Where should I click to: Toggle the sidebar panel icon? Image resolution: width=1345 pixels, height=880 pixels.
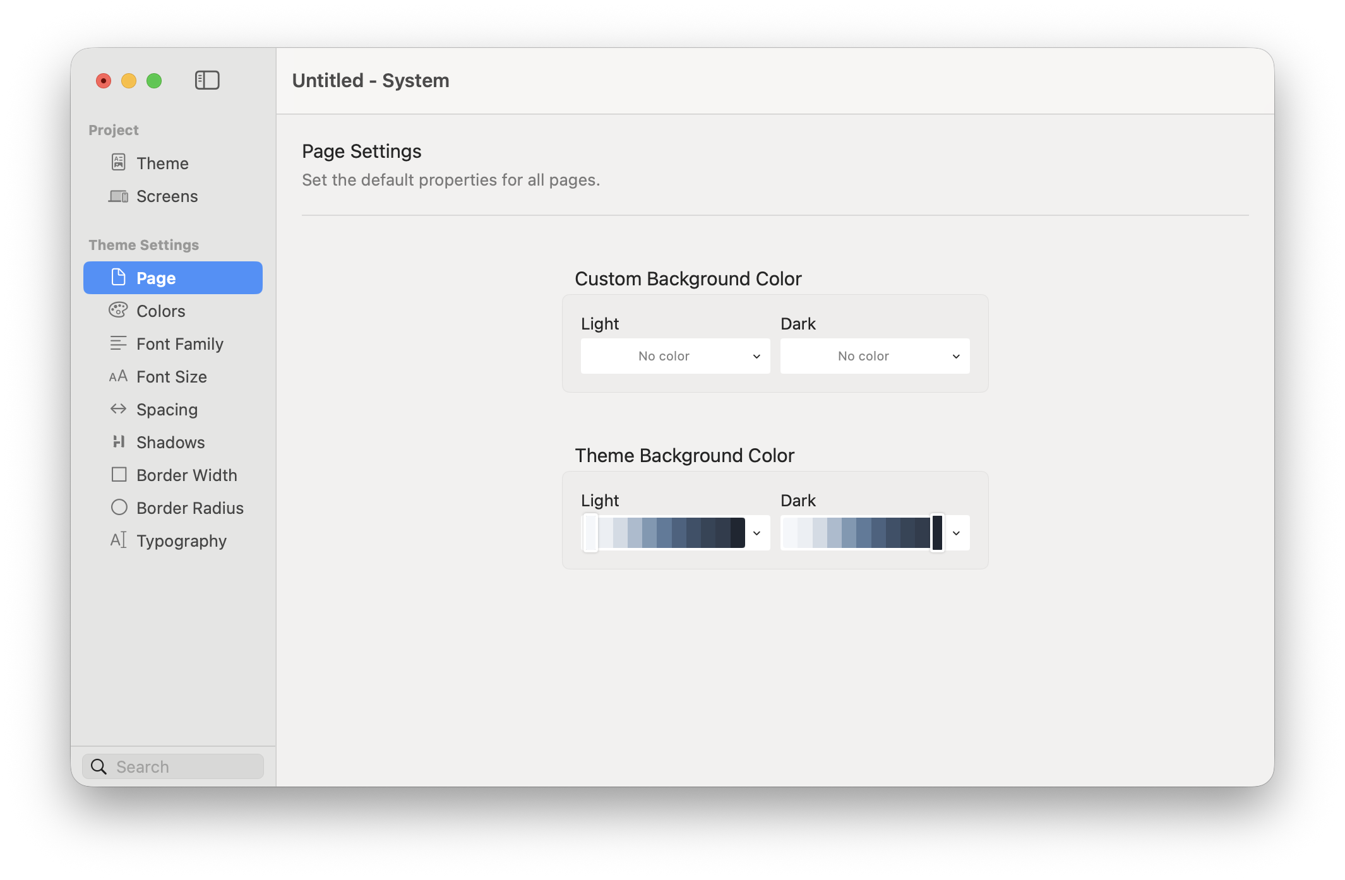(x=207, y=80)
